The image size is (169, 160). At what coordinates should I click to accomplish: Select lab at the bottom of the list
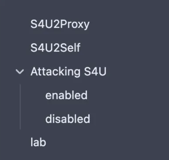click(x=38, y=143)
